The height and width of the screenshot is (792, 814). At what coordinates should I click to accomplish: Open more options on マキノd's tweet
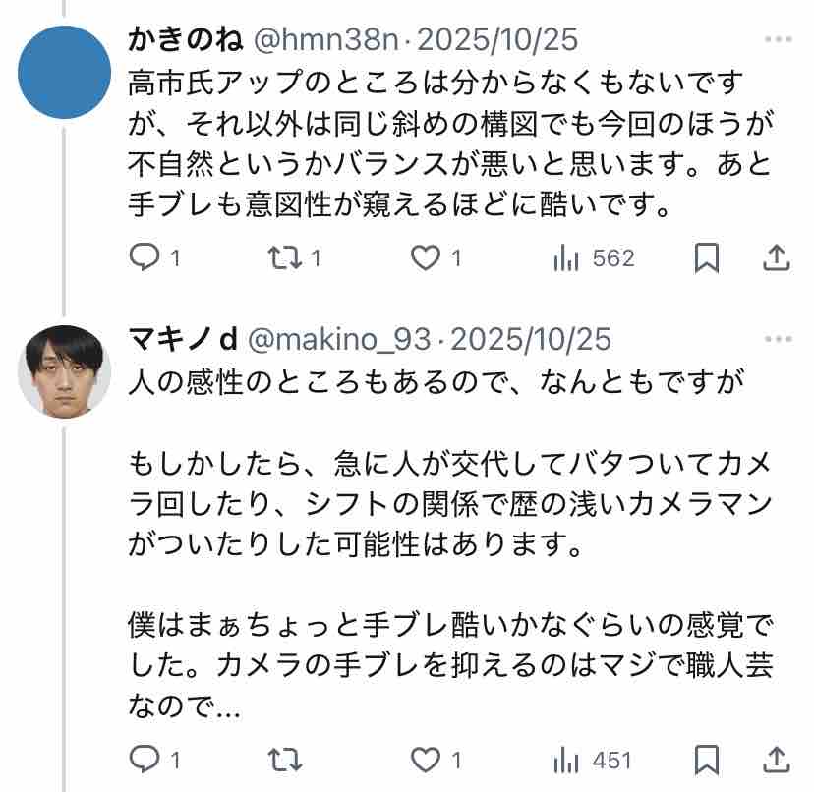pos(778,340)
